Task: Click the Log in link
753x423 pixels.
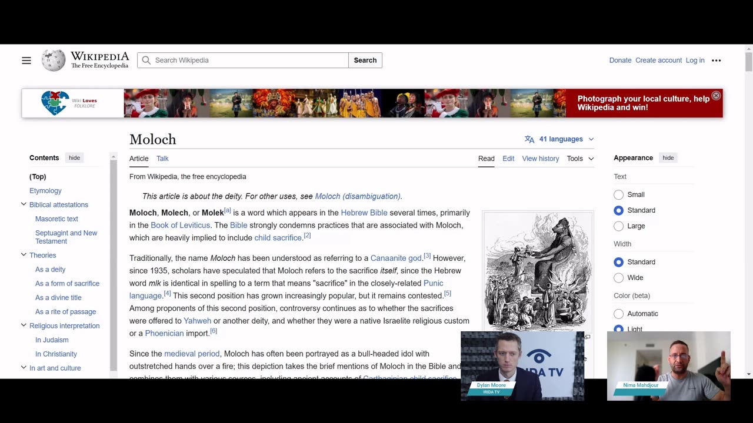Action: click(695, 60)
